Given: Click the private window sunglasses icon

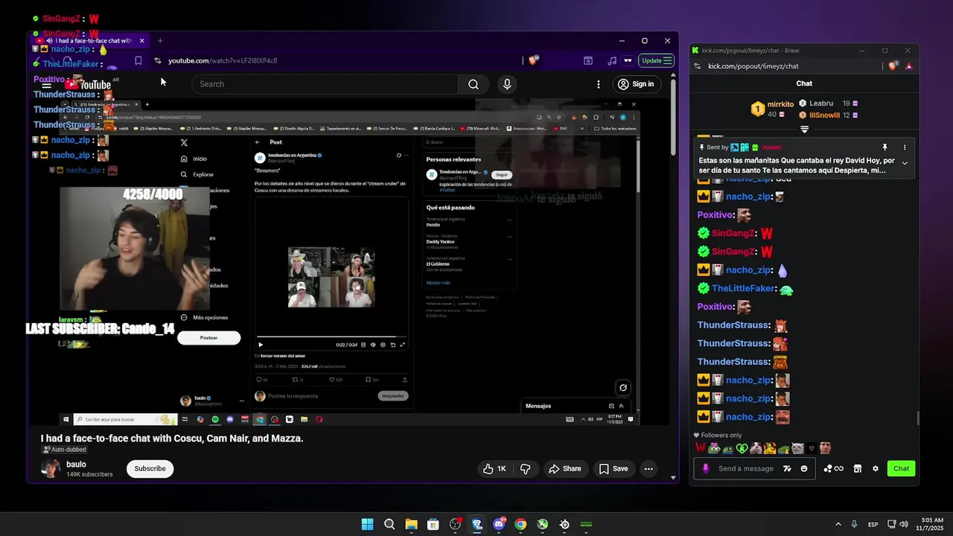Looking at the screenshot, I should (628, 60).
